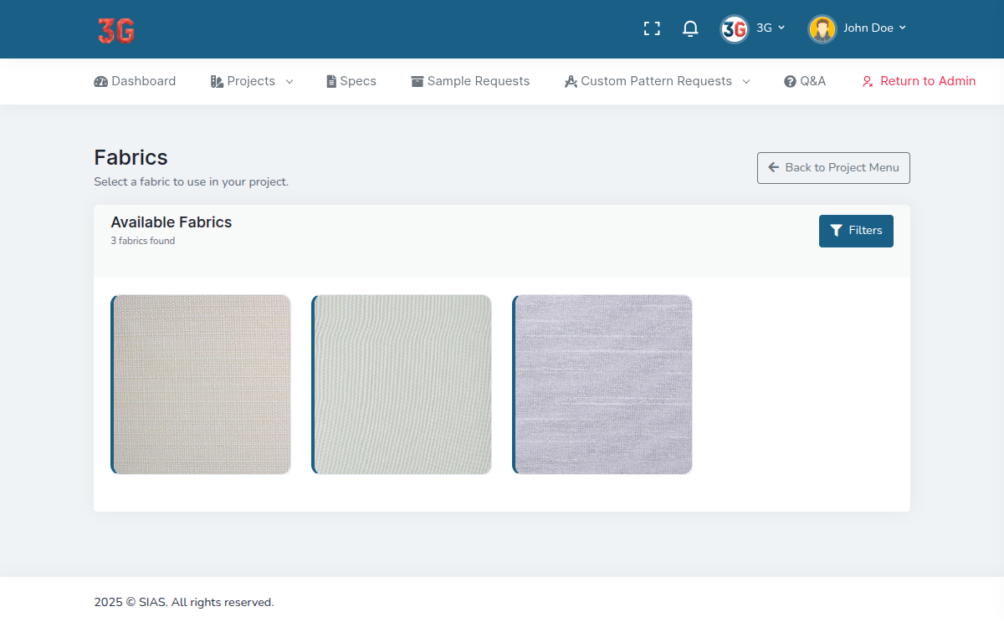Viewport: 1004px width, 627px height.
Task: Open the Specs page
Action: [351, 81]
